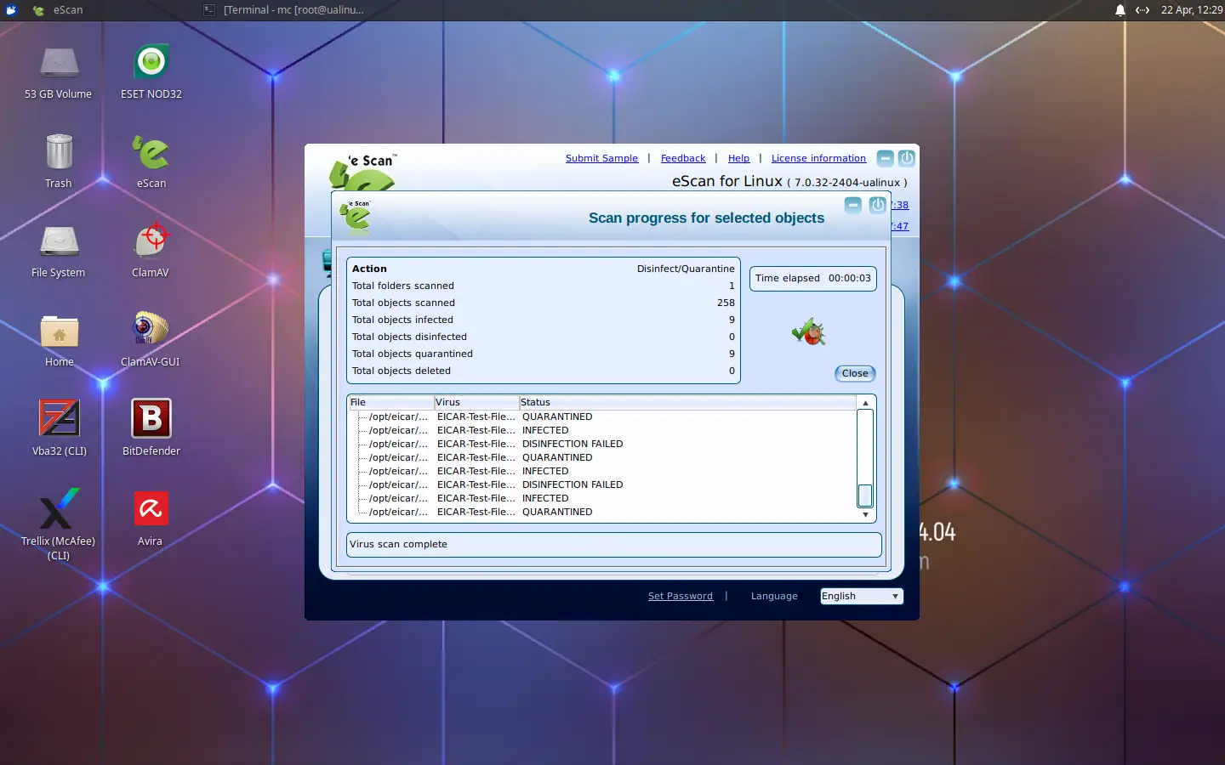Click the scan-complete bug checkmark icon
1225x765 pixels.
pyautogui.click(x=808, y=331)
